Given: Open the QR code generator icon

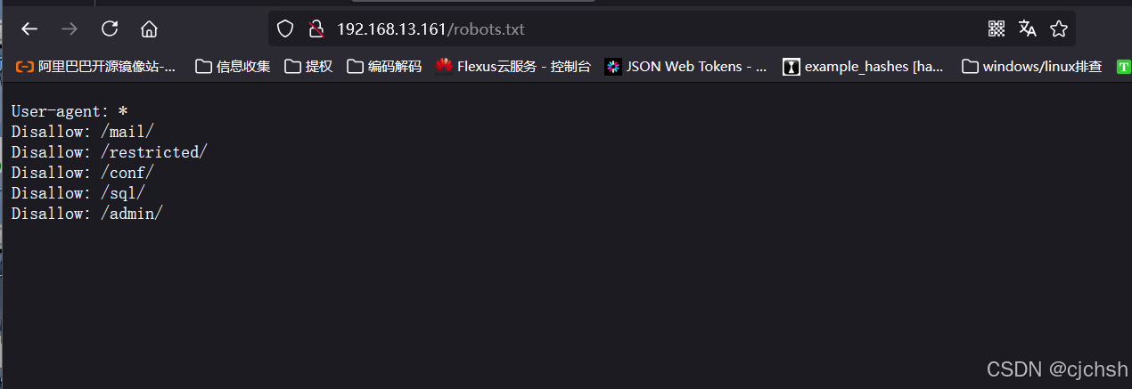Looking at the screenshot, I should (x=997, y=28).
